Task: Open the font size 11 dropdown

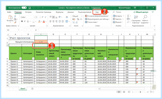Action: [x=40, y=17]
